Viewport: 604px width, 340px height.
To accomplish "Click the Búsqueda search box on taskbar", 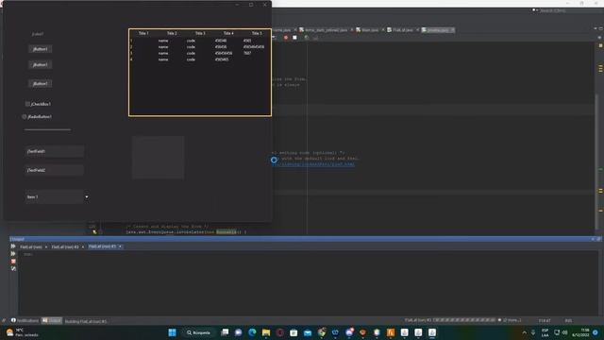I will [x=199, y=332].
